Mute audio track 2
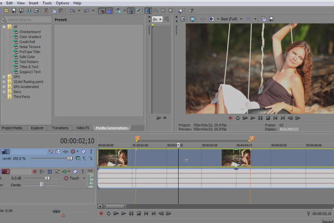Viewport: 334px width, 223px height. 75,172
